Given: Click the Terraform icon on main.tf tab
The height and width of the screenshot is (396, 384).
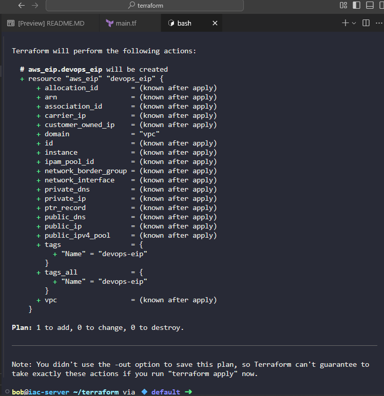Looking at the screenshot, I should click(x=110, y=23).
